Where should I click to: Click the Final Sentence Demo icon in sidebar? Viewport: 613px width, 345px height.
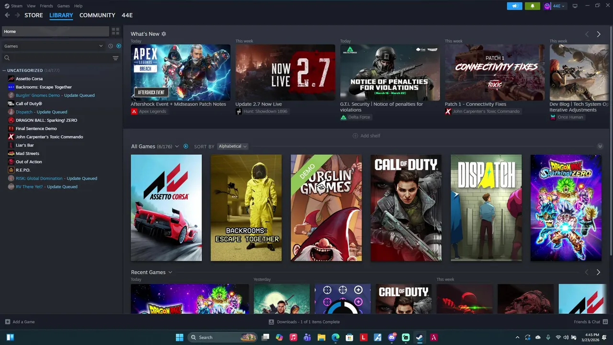pos(11,128)
